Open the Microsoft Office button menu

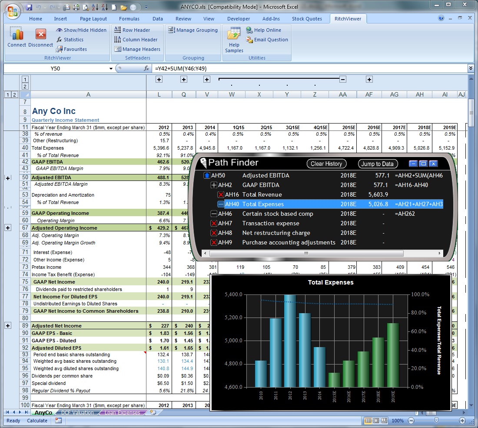pyautogui.click(x=13, y=11)
